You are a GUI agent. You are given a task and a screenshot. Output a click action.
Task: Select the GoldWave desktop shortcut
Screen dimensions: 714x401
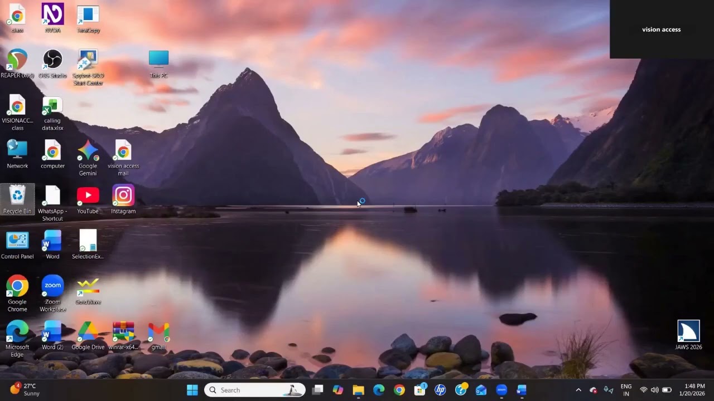88,290
